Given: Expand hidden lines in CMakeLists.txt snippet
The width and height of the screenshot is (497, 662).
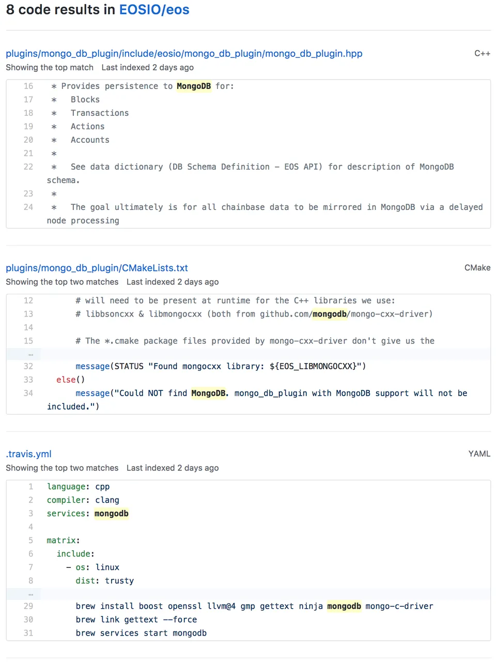Looking at the screenshot, I should [x=30, y=354].
